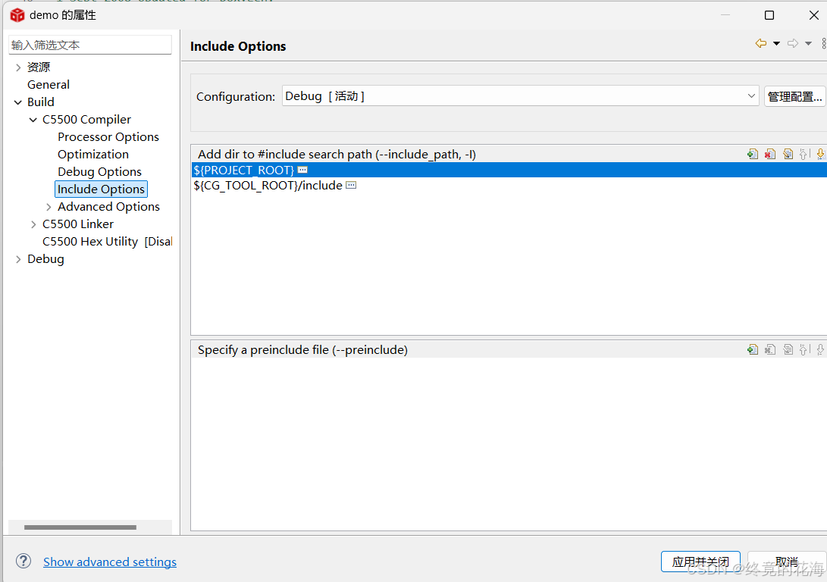Go forward to next properties page

tap(793, 43)
